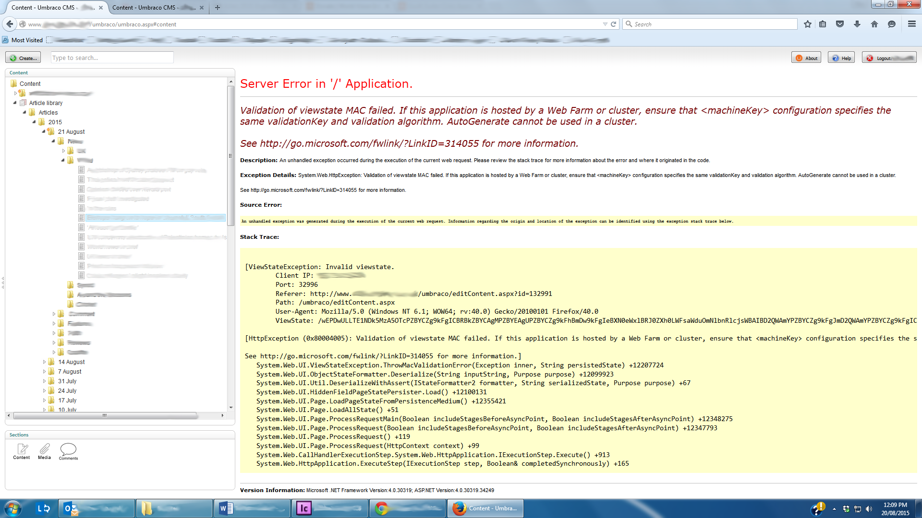This screenshot has width=922, height=518.
Task: Click the panel collapse splitter arrows
Action: click(2, 283)
